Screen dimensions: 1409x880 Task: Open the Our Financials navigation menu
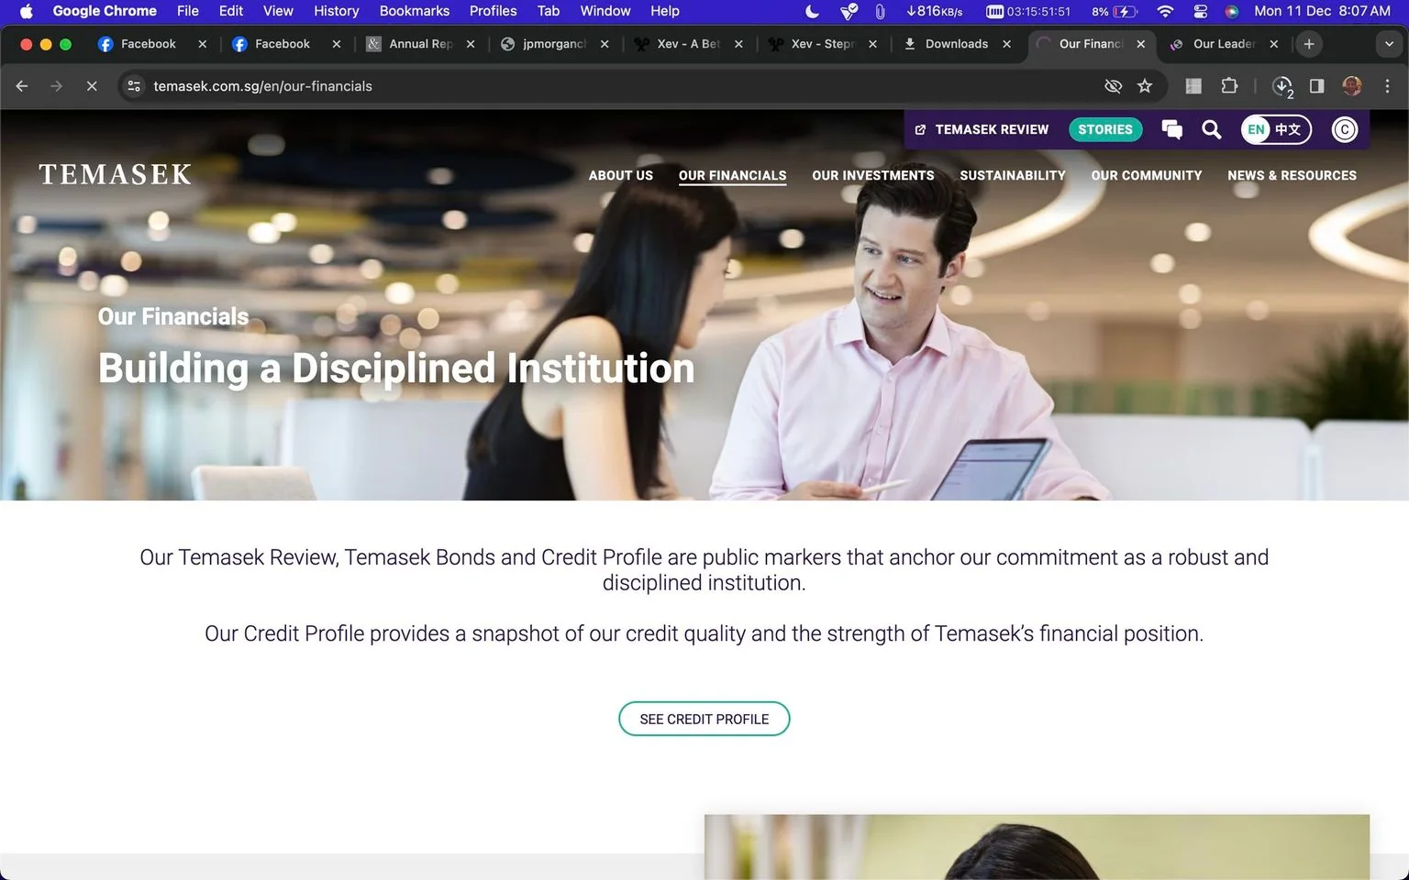732,176
